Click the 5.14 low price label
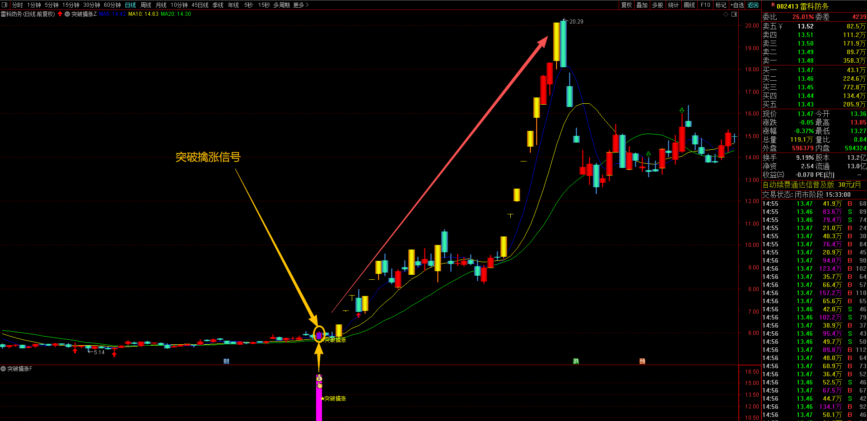Image resolution: width=867 pixels, height=421 pixels. (x=99, y=352)
